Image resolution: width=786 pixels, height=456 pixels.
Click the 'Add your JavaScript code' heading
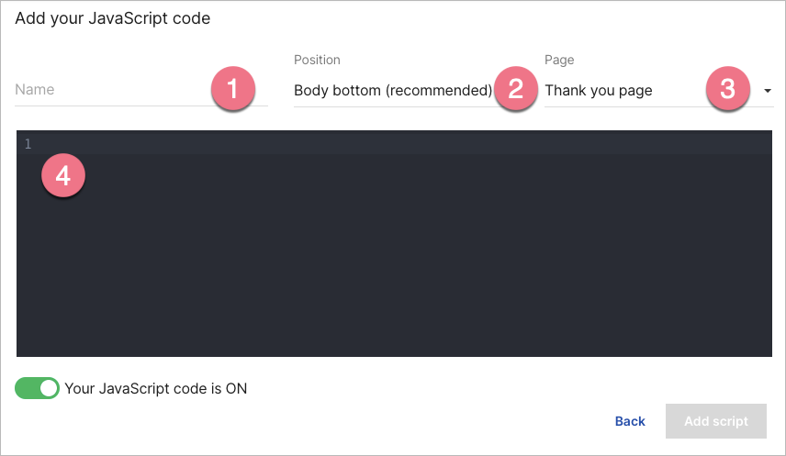[x=113, y=18]
